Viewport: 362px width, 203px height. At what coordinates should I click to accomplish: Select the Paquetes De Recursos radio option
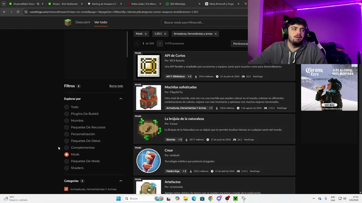66,127
